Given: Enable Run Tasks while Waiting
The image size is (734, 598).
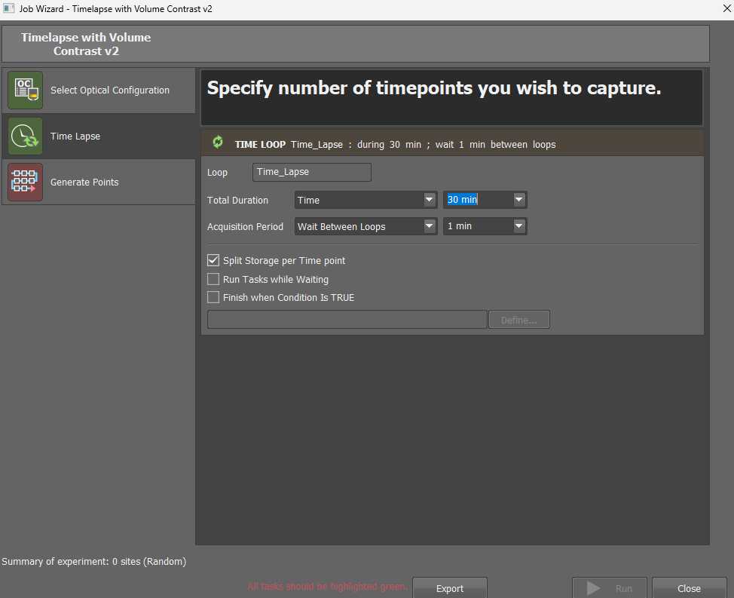Looking at the screenshot, I should tap(213, 279).
